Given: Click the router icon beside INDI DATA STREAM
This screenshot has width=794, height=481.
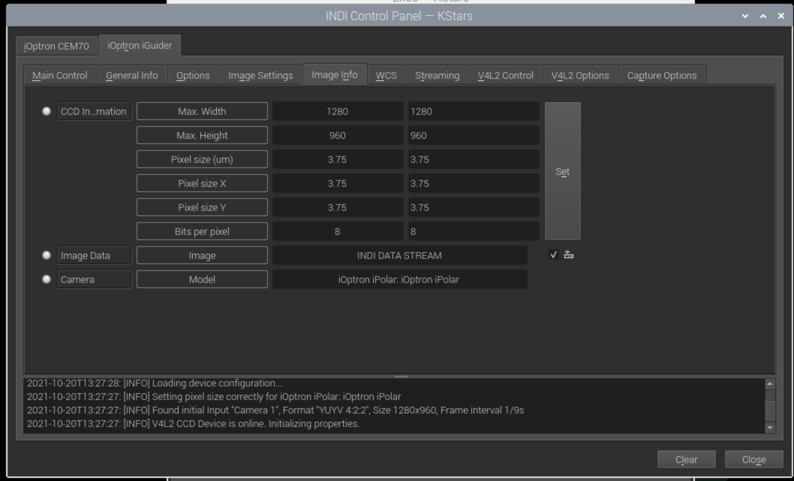Looking at the screenshot, I should (568, 255).
